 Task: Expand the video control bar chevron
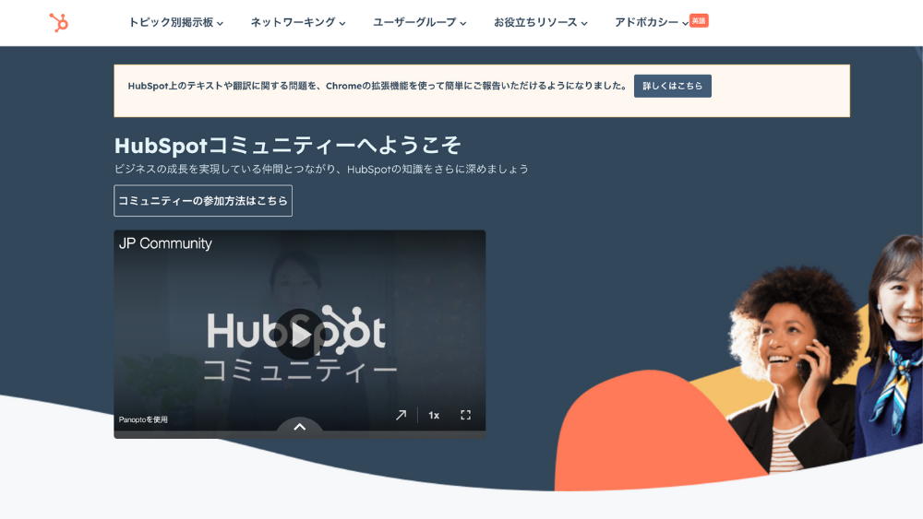pos(300,427)
